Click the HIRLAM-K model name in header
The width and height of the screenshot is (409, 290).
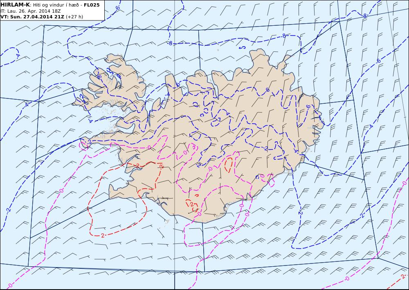[x=15, y=5]
